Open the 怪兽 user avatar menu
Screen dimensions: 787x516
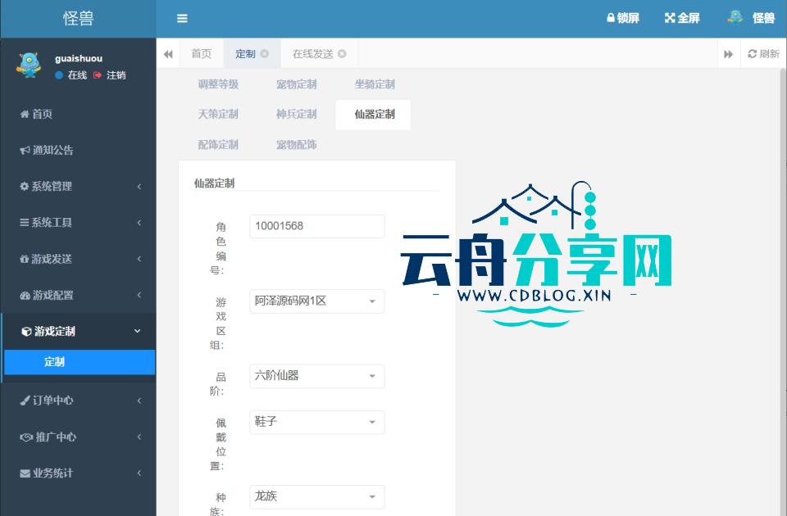pyautogui.click(x=751, y=18)
